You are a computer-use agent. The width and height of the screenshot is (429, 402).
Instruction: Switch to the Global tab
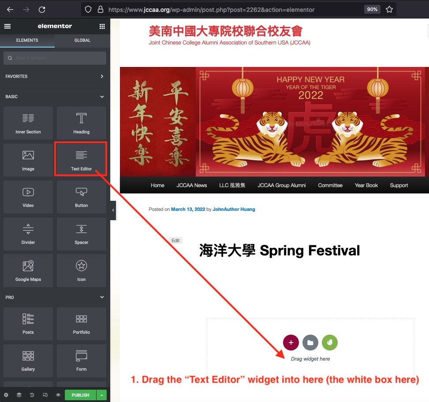(x=82, y=40)
